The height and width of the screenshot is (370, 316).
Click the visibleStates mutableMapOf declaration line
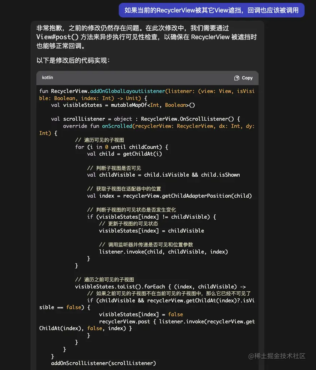coord(118,105)
